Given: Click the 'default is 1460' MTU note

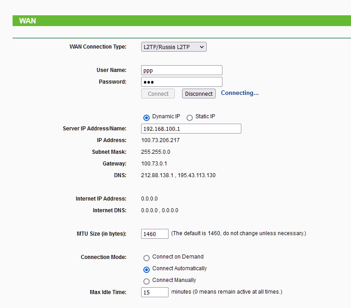Looking at the screenshot, I should coord(239,233).
